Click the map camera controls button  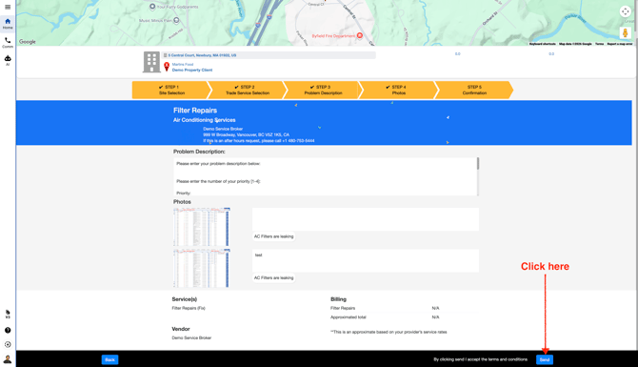pyautogui.click(x=626, y=11)
